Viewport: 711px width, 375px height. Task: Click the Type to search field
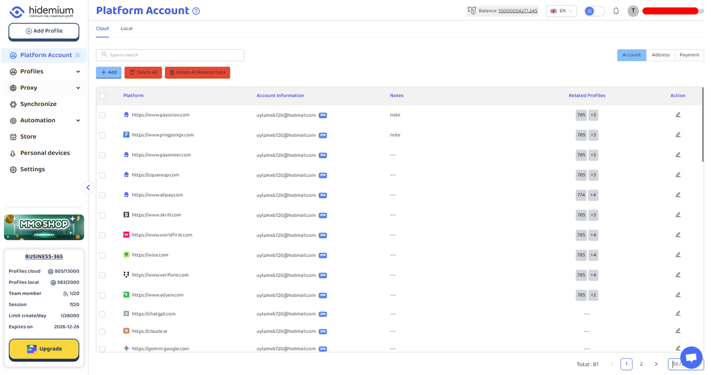tap(170, 55)
